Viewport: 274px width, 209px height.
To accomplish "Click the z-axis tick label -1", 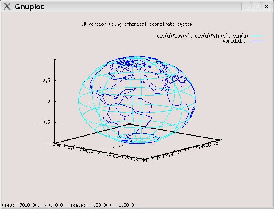I will [48, 143].
